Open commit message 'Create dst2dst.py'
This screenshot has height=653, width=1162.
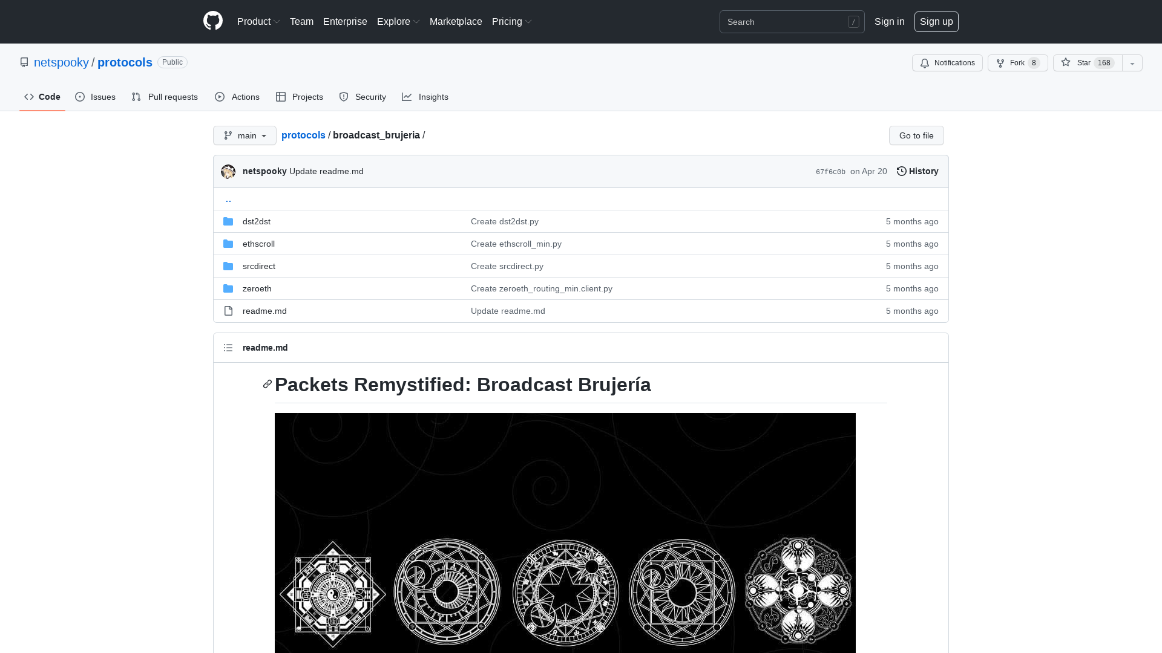505,221
